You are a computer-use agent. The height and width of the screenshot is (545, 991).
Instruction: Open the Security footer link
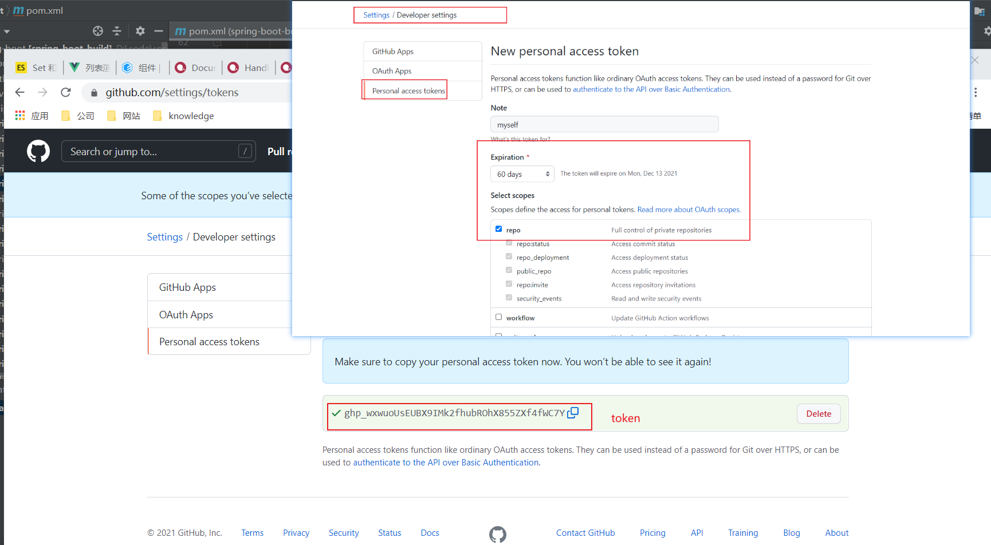pyautogui.click(x=344, y=533)
